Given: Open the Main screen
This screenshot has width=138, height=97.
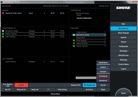Looking at the screenshot, I should [x=123, y=24].
